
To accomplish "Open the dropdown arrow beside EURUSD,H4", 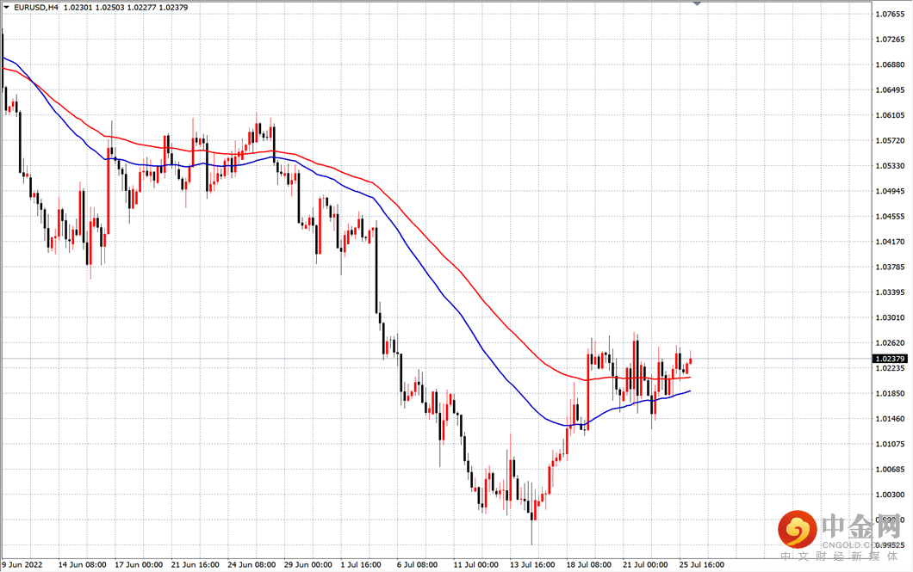I will tap(6, 8).
